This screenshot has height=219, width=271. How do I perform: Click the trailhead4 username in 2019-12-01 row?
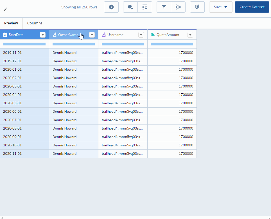tap(123, 61)
